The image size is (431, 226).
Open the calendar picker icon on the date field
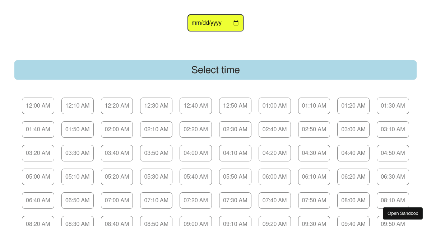(x=236, y=23)
